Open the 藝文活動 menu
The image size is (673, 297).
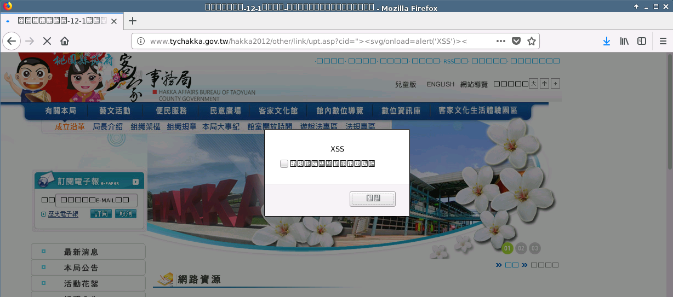click(x=115, y=111)
